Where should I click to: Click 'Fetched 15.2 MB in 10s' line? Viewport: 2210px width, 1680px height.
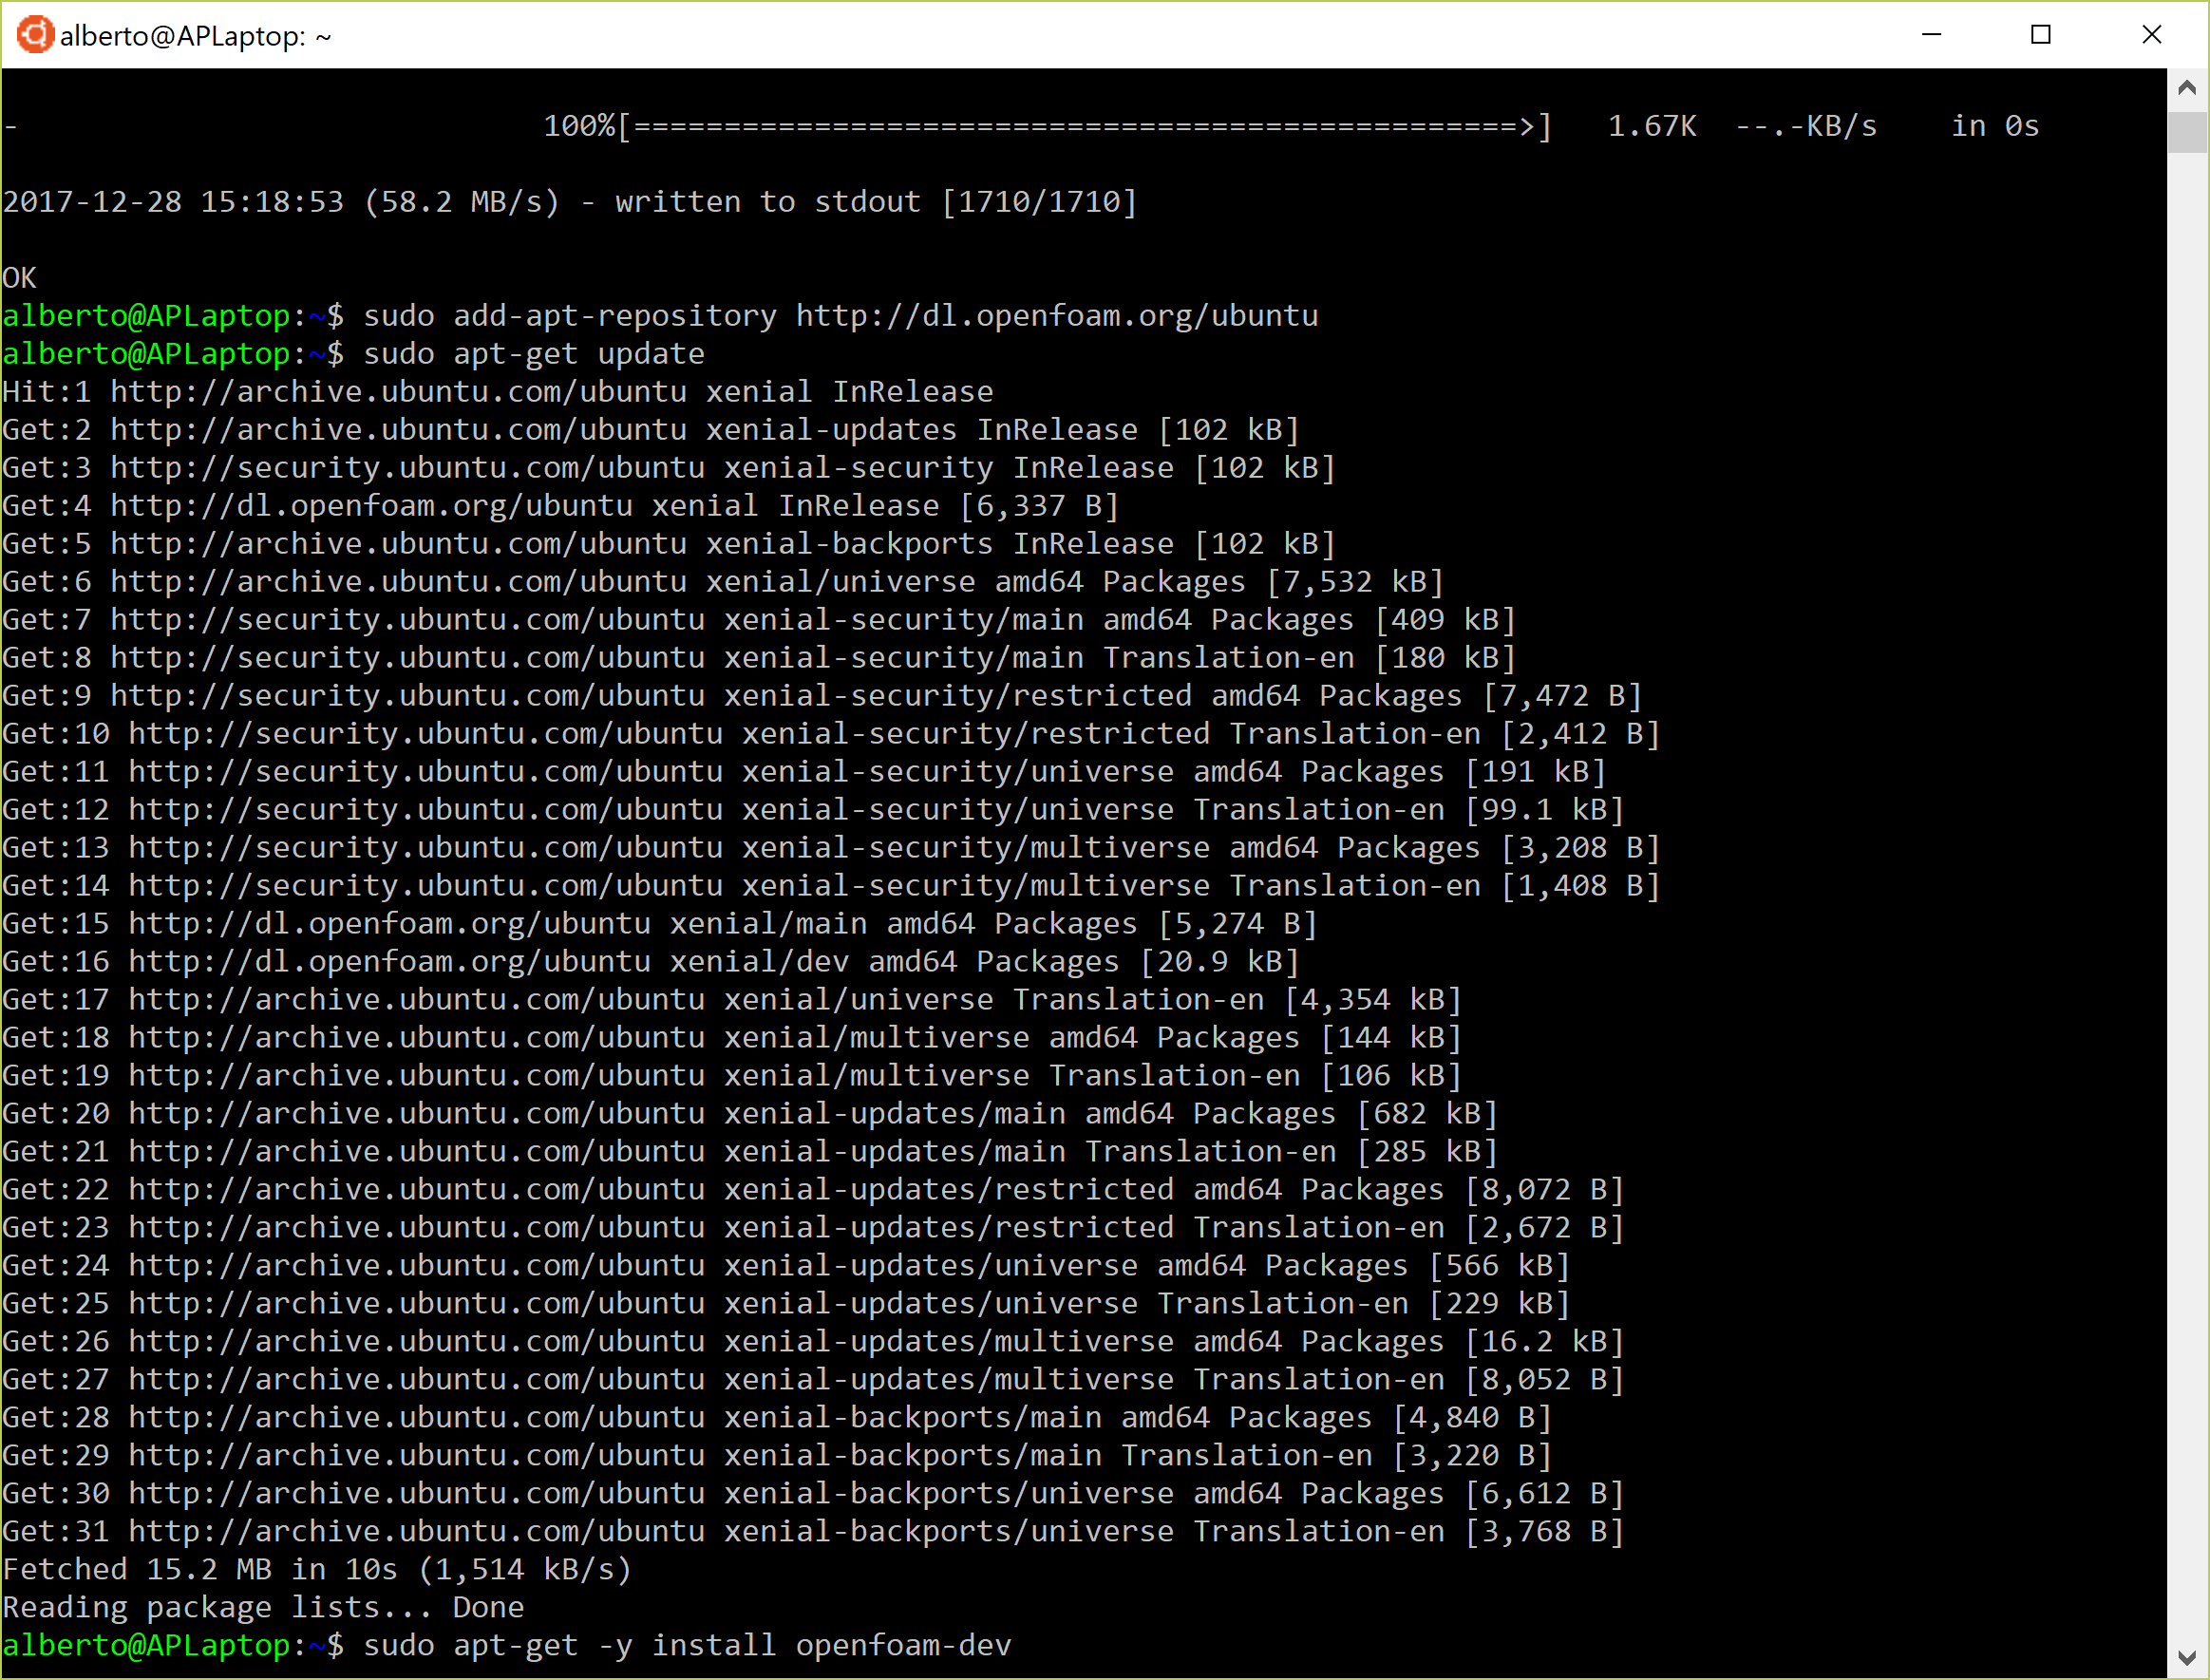point(317,1570)
